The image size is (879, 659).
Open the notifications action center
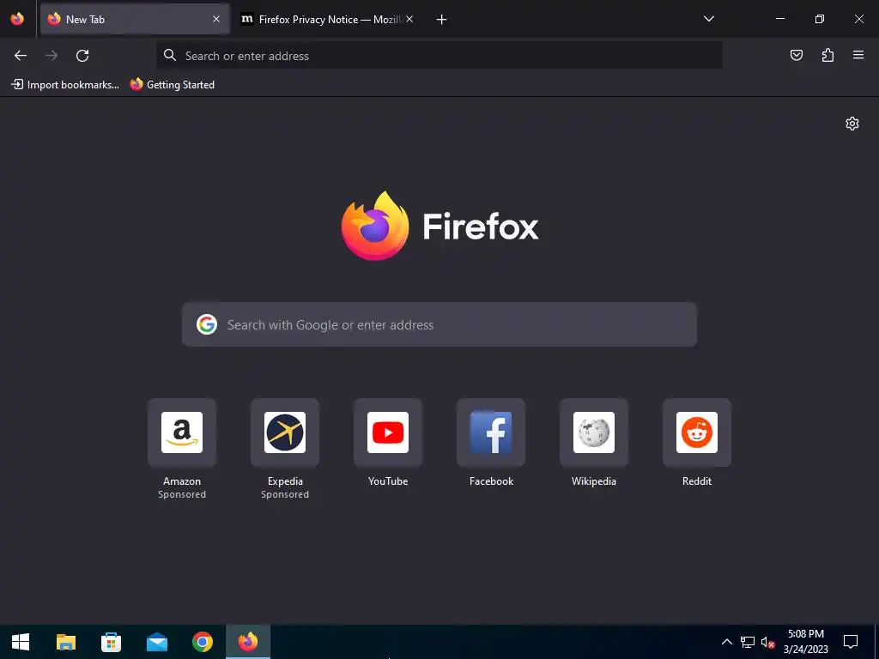tap(851, 642)
